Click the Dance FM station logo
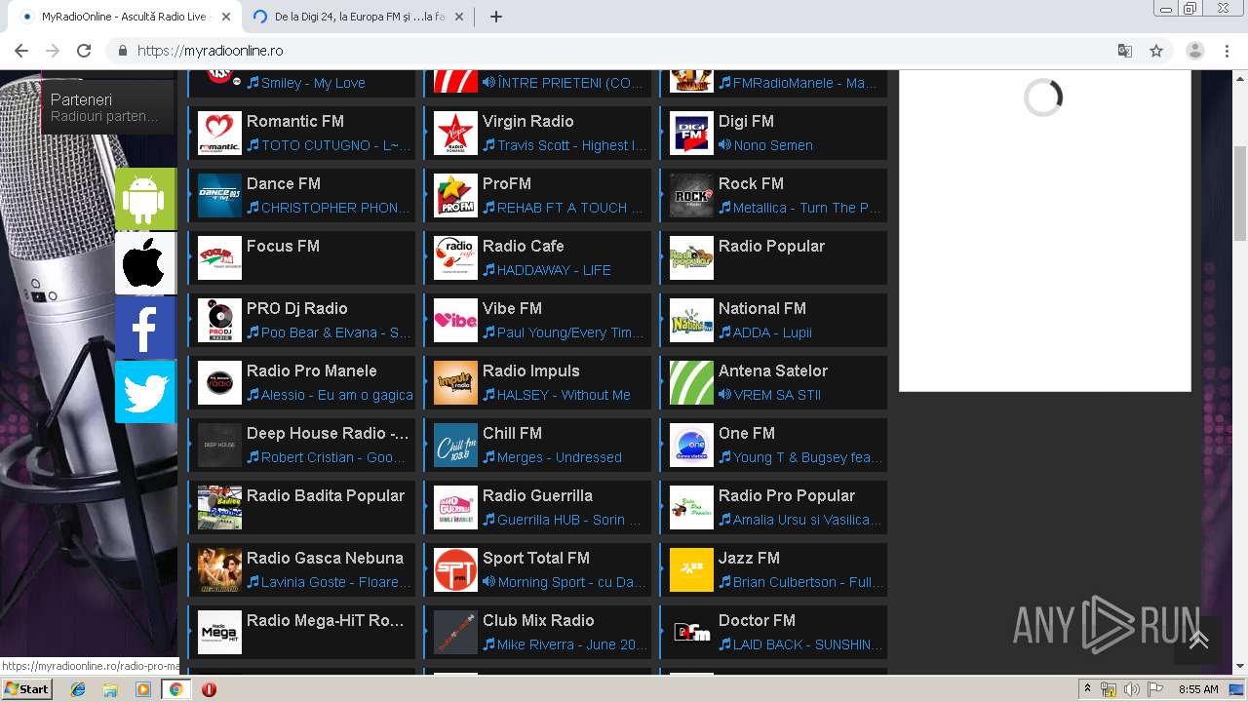The image size is (1248, 702). pyautogui.click(x=219, y=196)
